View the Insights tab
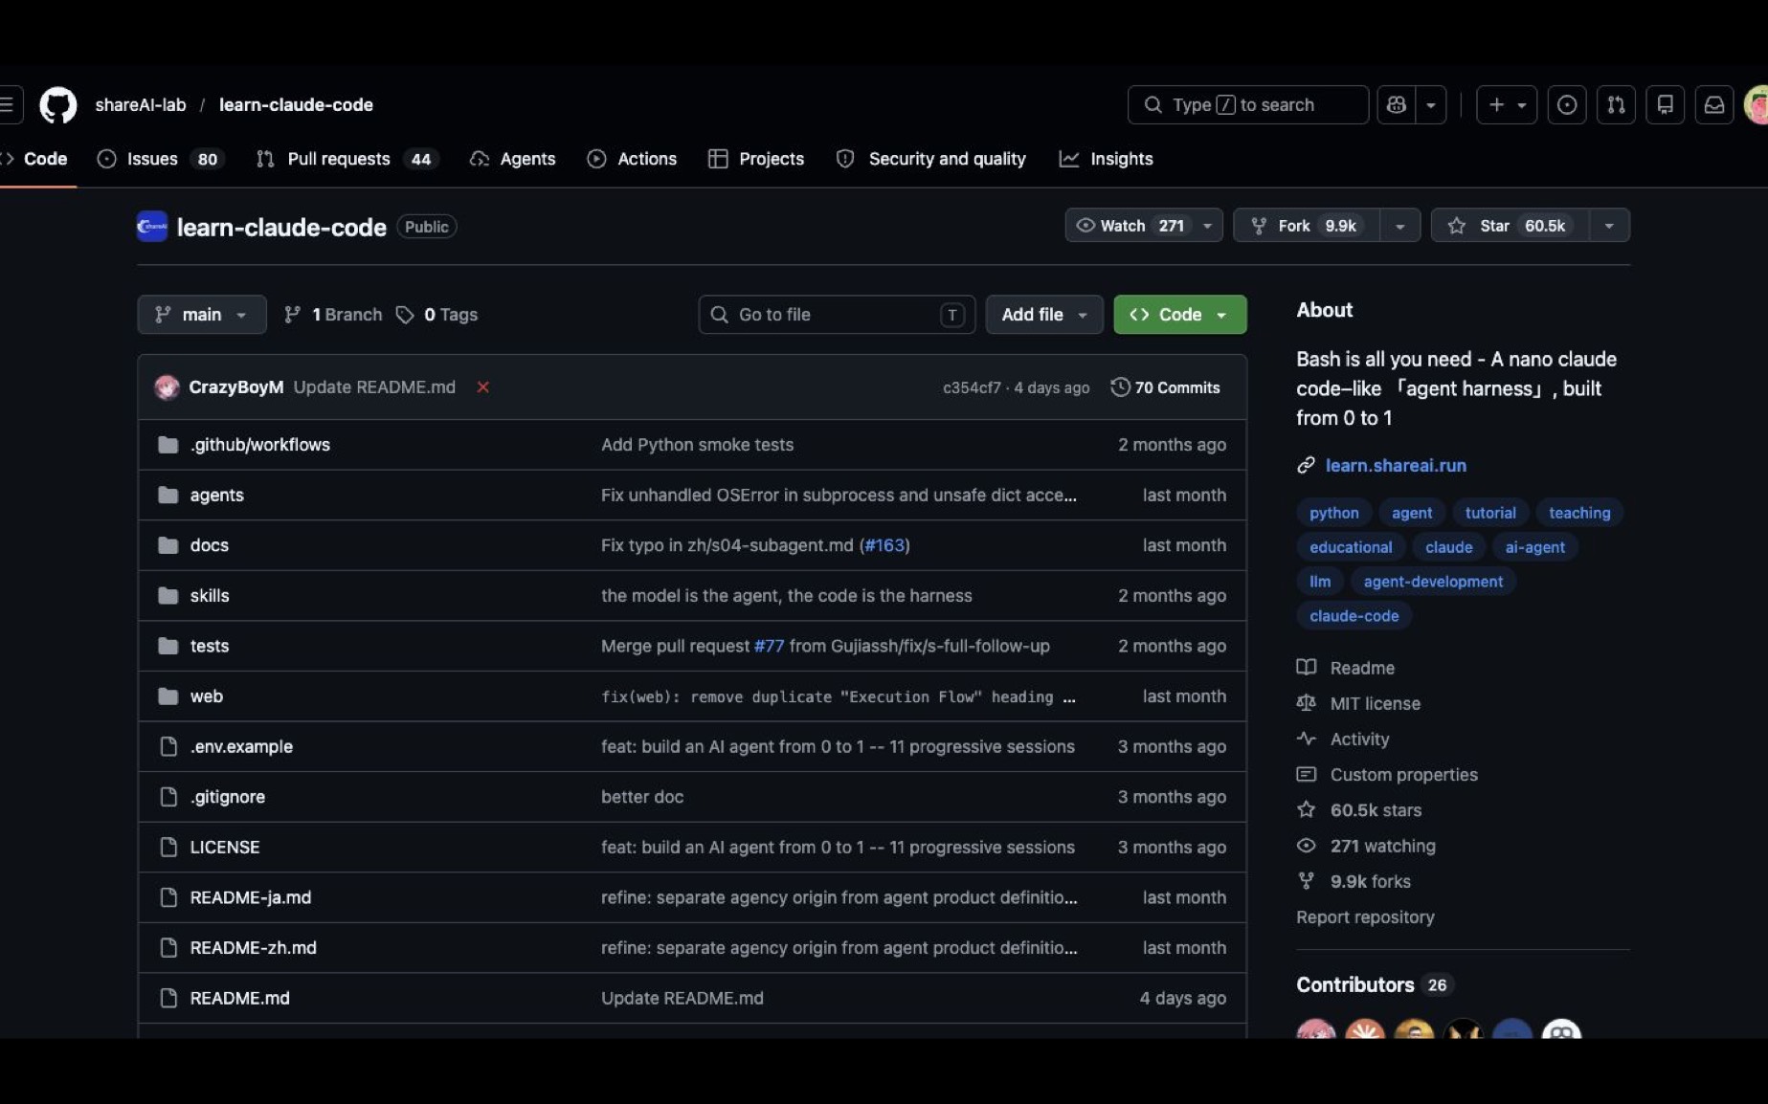 [1106, 159]
